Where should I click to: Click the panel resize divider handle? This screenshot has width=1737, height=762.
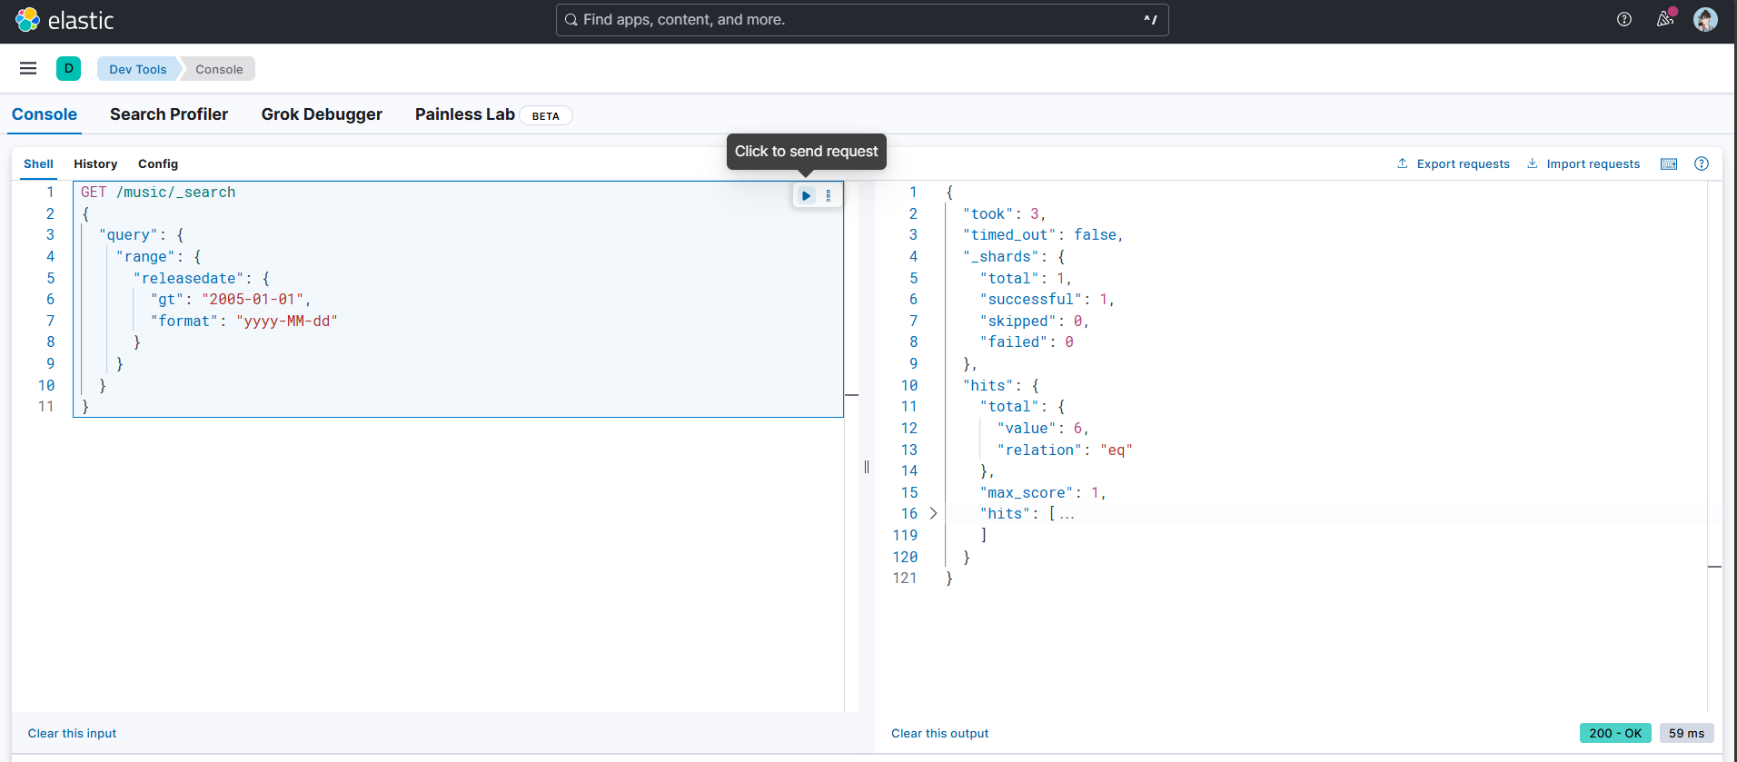867,467
